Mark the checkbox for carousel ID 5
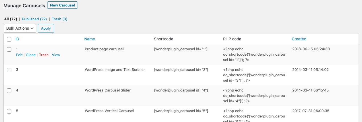362x122 pixels. coord(9,111)
